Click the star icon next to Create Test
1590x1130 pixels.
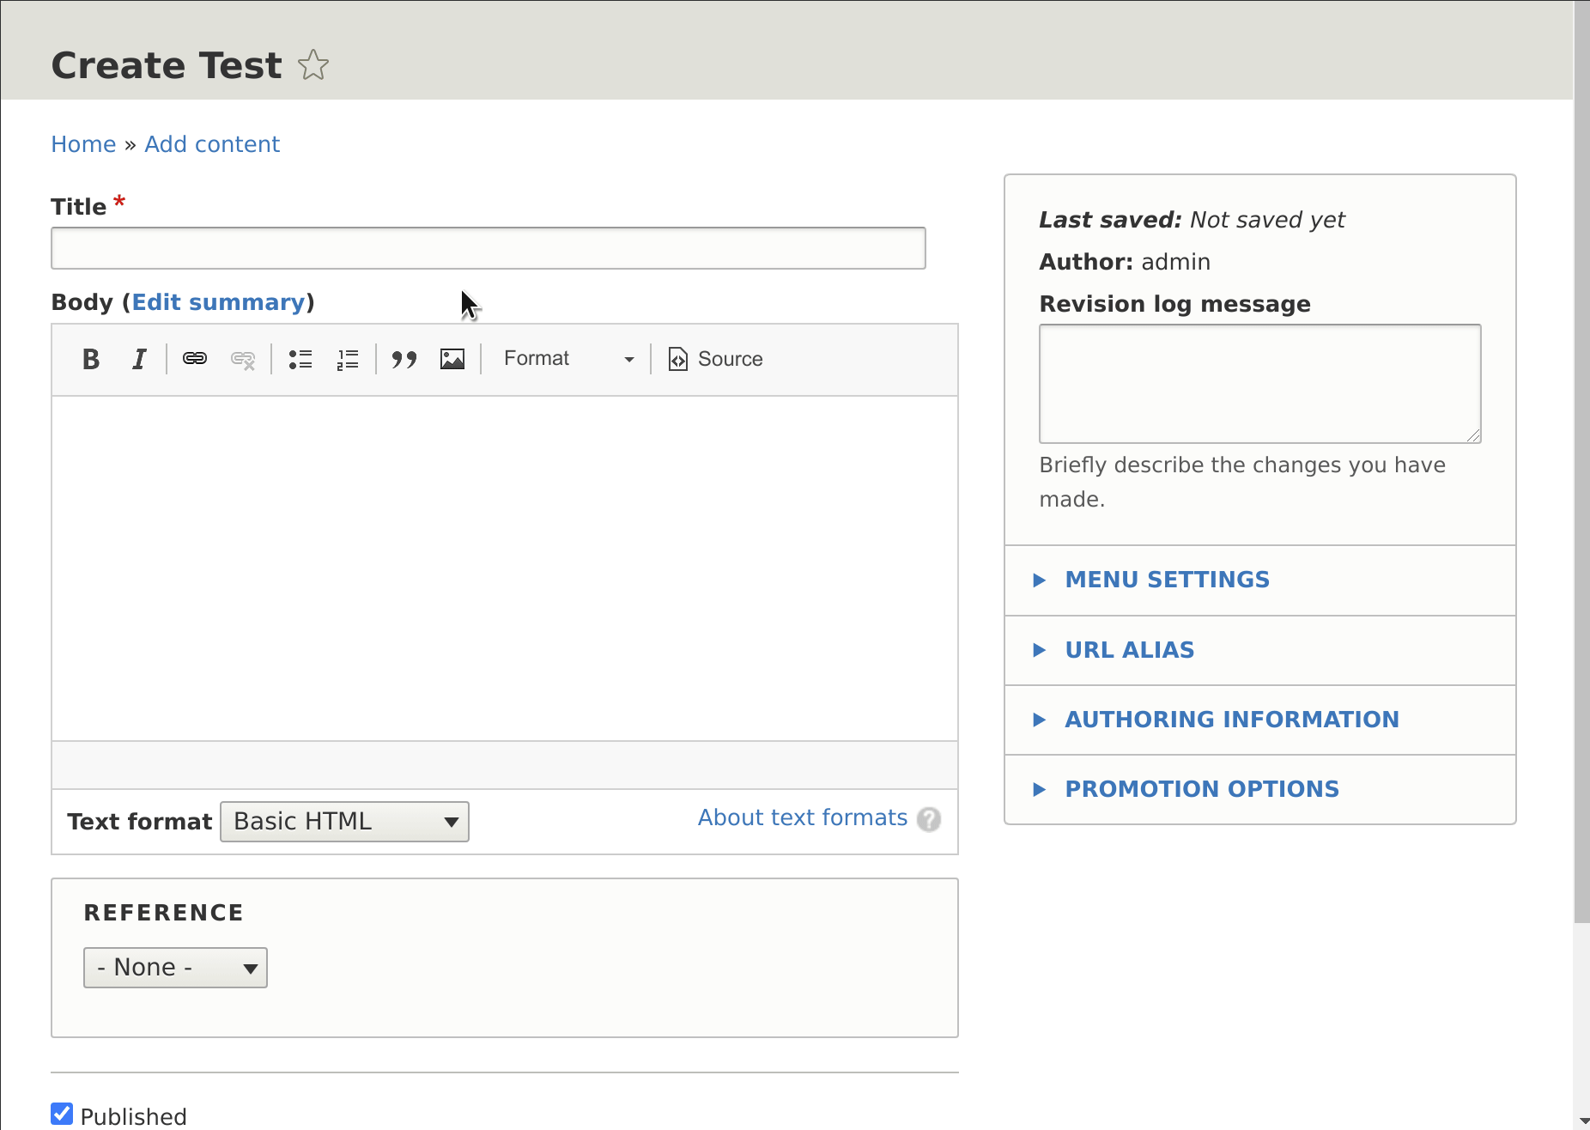(313, 65)
